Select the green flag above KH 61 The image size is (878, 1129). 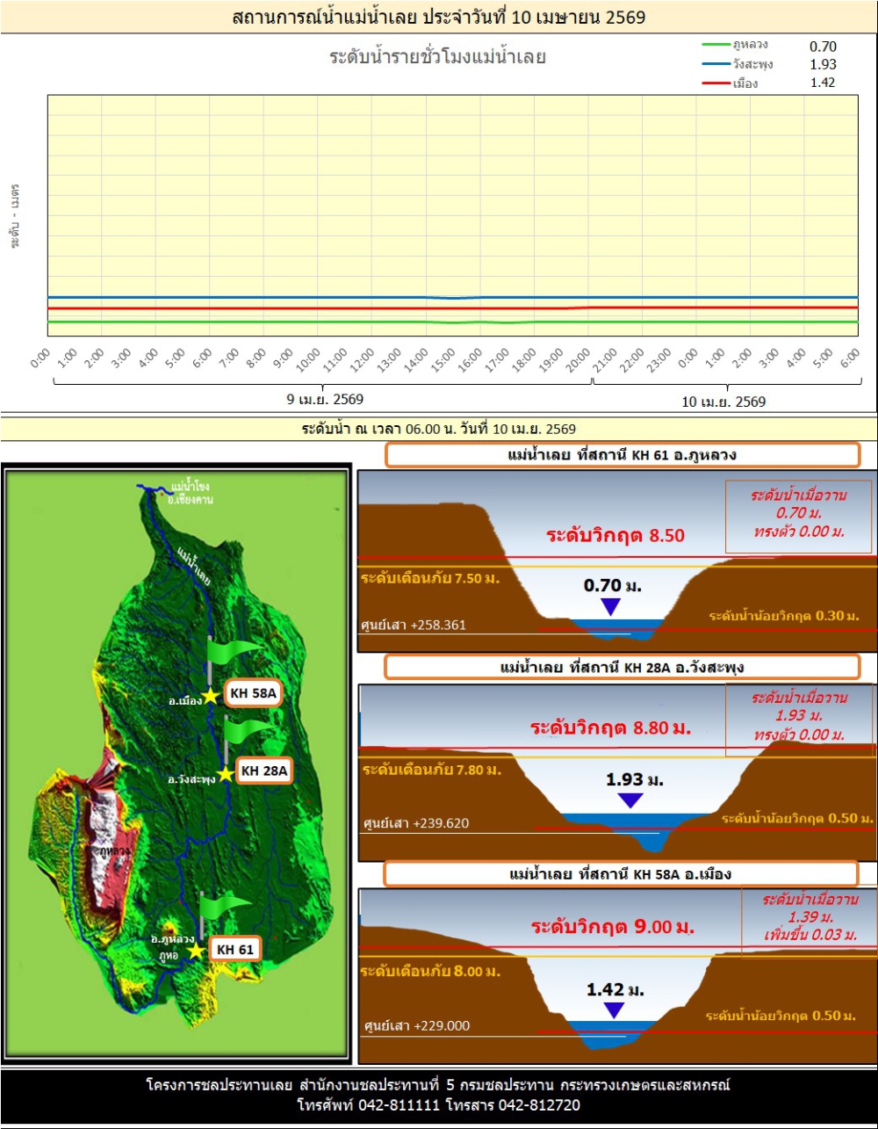(225, 905)
